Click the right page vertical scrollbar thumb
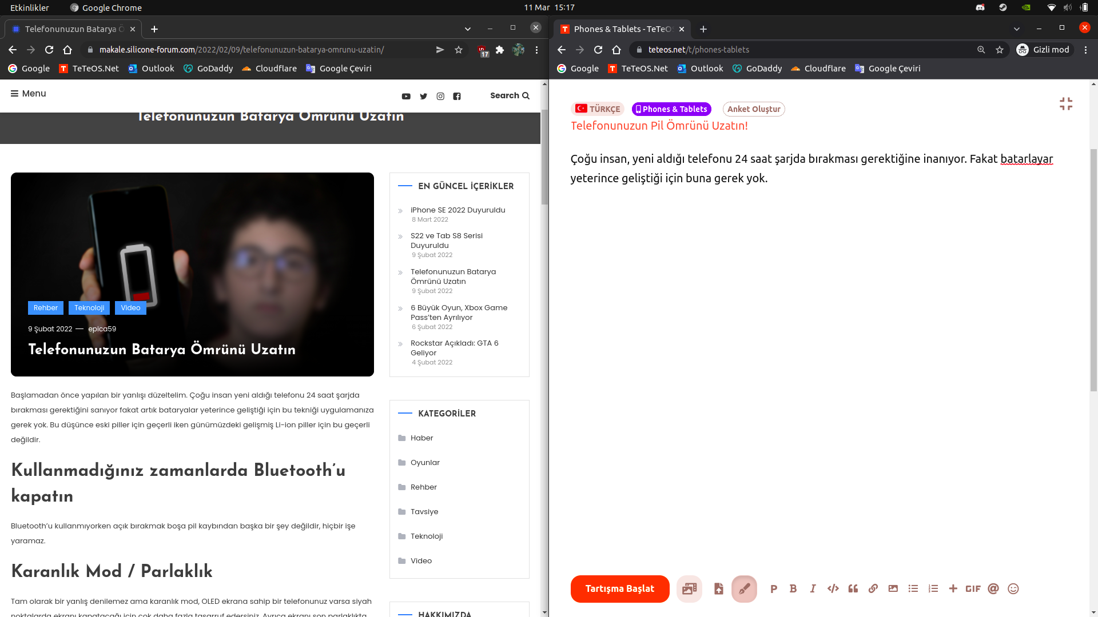 1093,270
